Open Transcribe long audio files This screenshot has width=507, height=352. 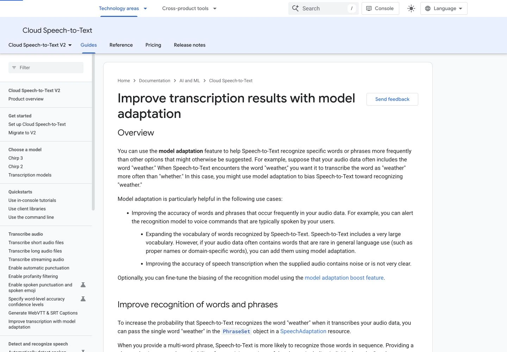coord(35,251)
